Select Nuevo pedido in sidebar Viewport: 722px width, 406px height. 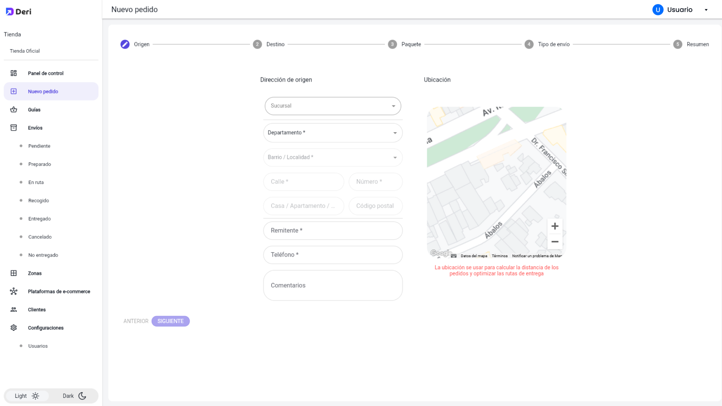(x=43, y=92)
